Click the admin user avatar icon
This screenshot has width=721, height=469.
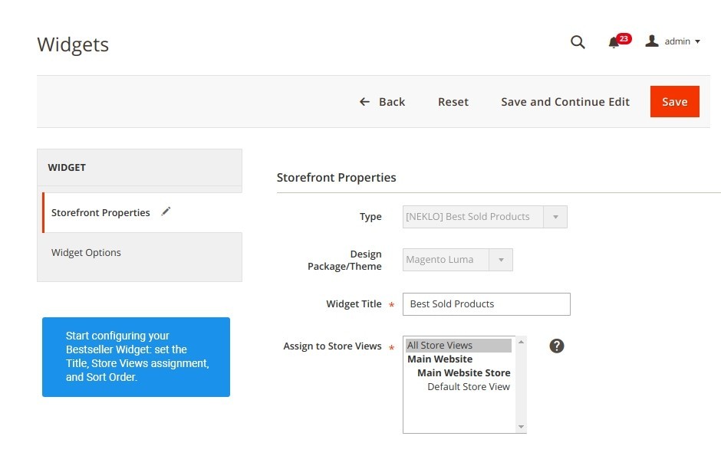(651, 41)
